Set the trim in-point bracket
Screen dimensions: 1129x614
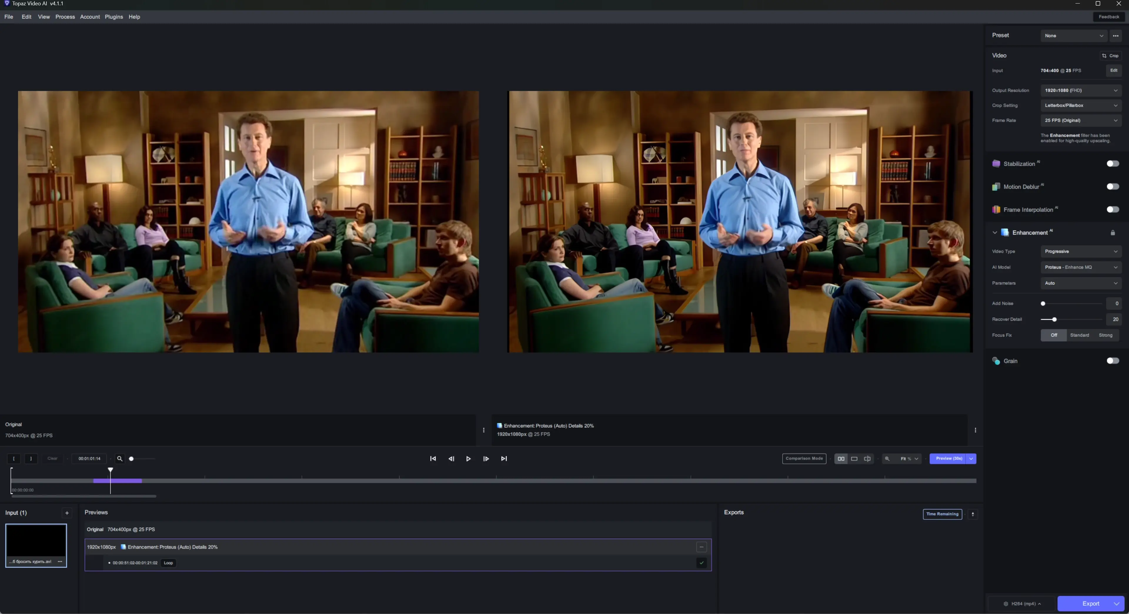tap(14, 459)
